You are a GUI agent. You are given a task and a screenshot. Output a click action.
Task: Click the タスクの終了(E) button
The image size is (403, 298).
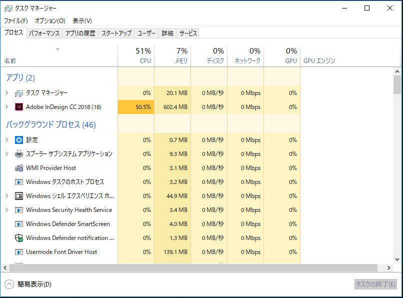[x=375, y=284]
